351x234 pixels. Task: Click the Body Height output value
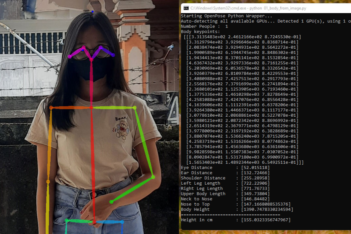pyautogui.click(x=267, y=209)
